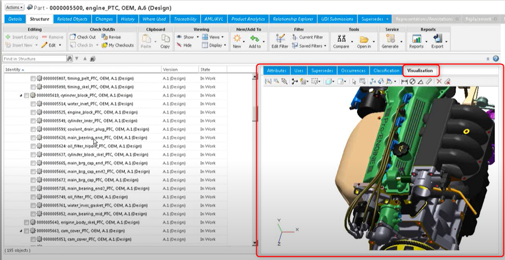The image size is (505, 260).
Task: Select checkbox for engine_body_skel_PTC
Action: click(26, 222)
